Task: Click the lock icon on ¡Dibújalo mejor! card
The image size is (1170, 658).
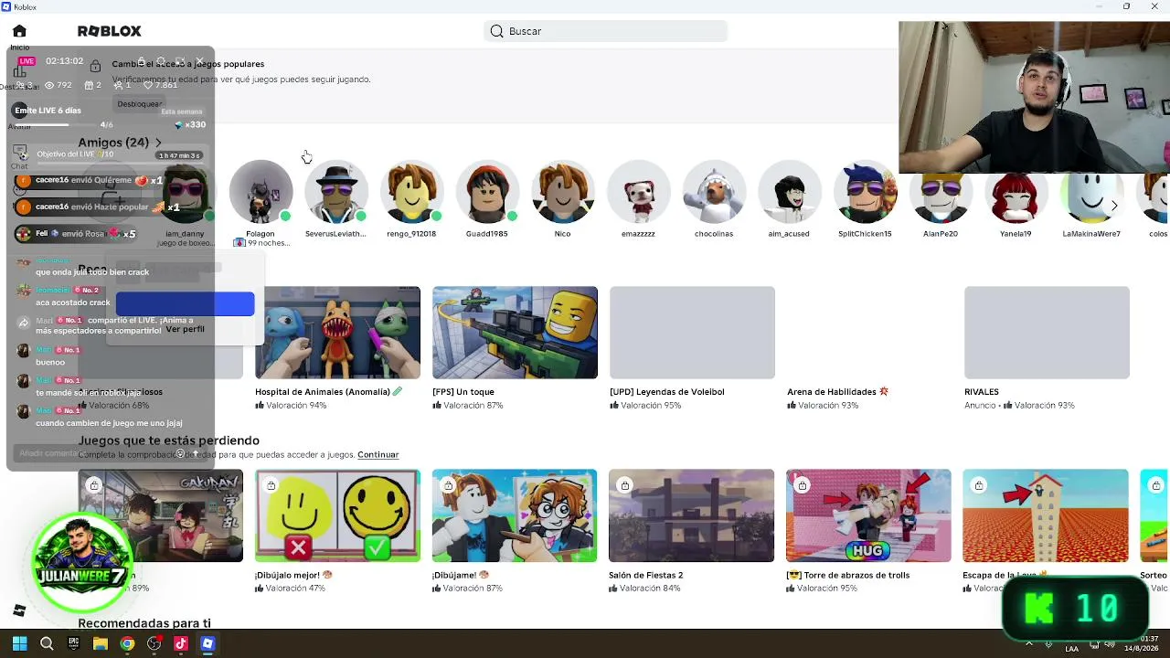Action: click(x=271, y=485)
